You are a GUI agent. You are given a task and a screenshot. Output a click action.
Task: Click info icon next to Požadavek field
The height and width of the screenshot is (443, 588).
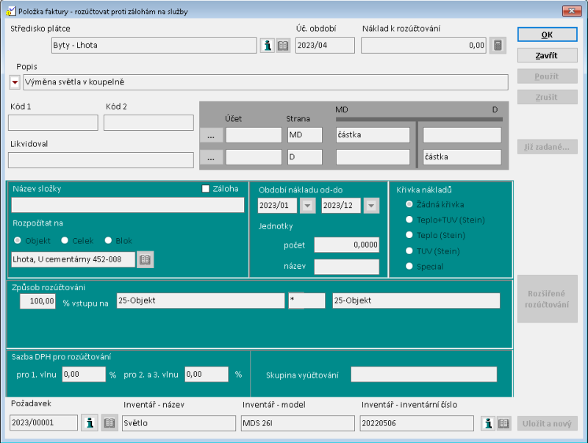tap(90, 423)
